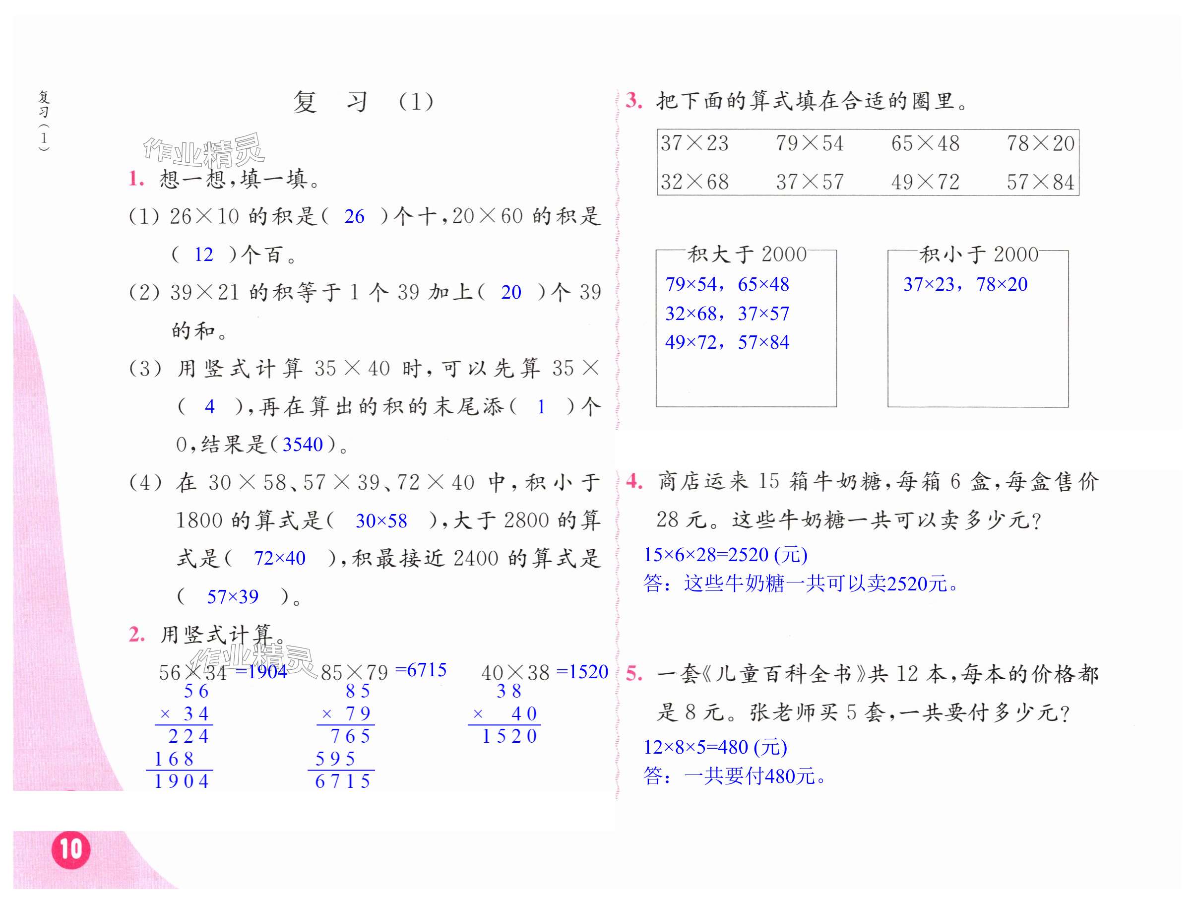Click "49×72" in the printed expression box
The image size is (1195, 903).
926,182
